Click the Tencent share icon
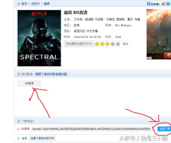171x143 pixels. coord(168,3)
